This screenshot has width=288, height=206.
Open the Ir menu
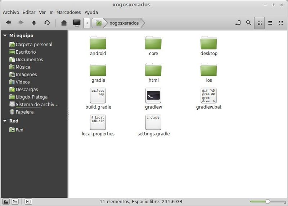point(51,12)
